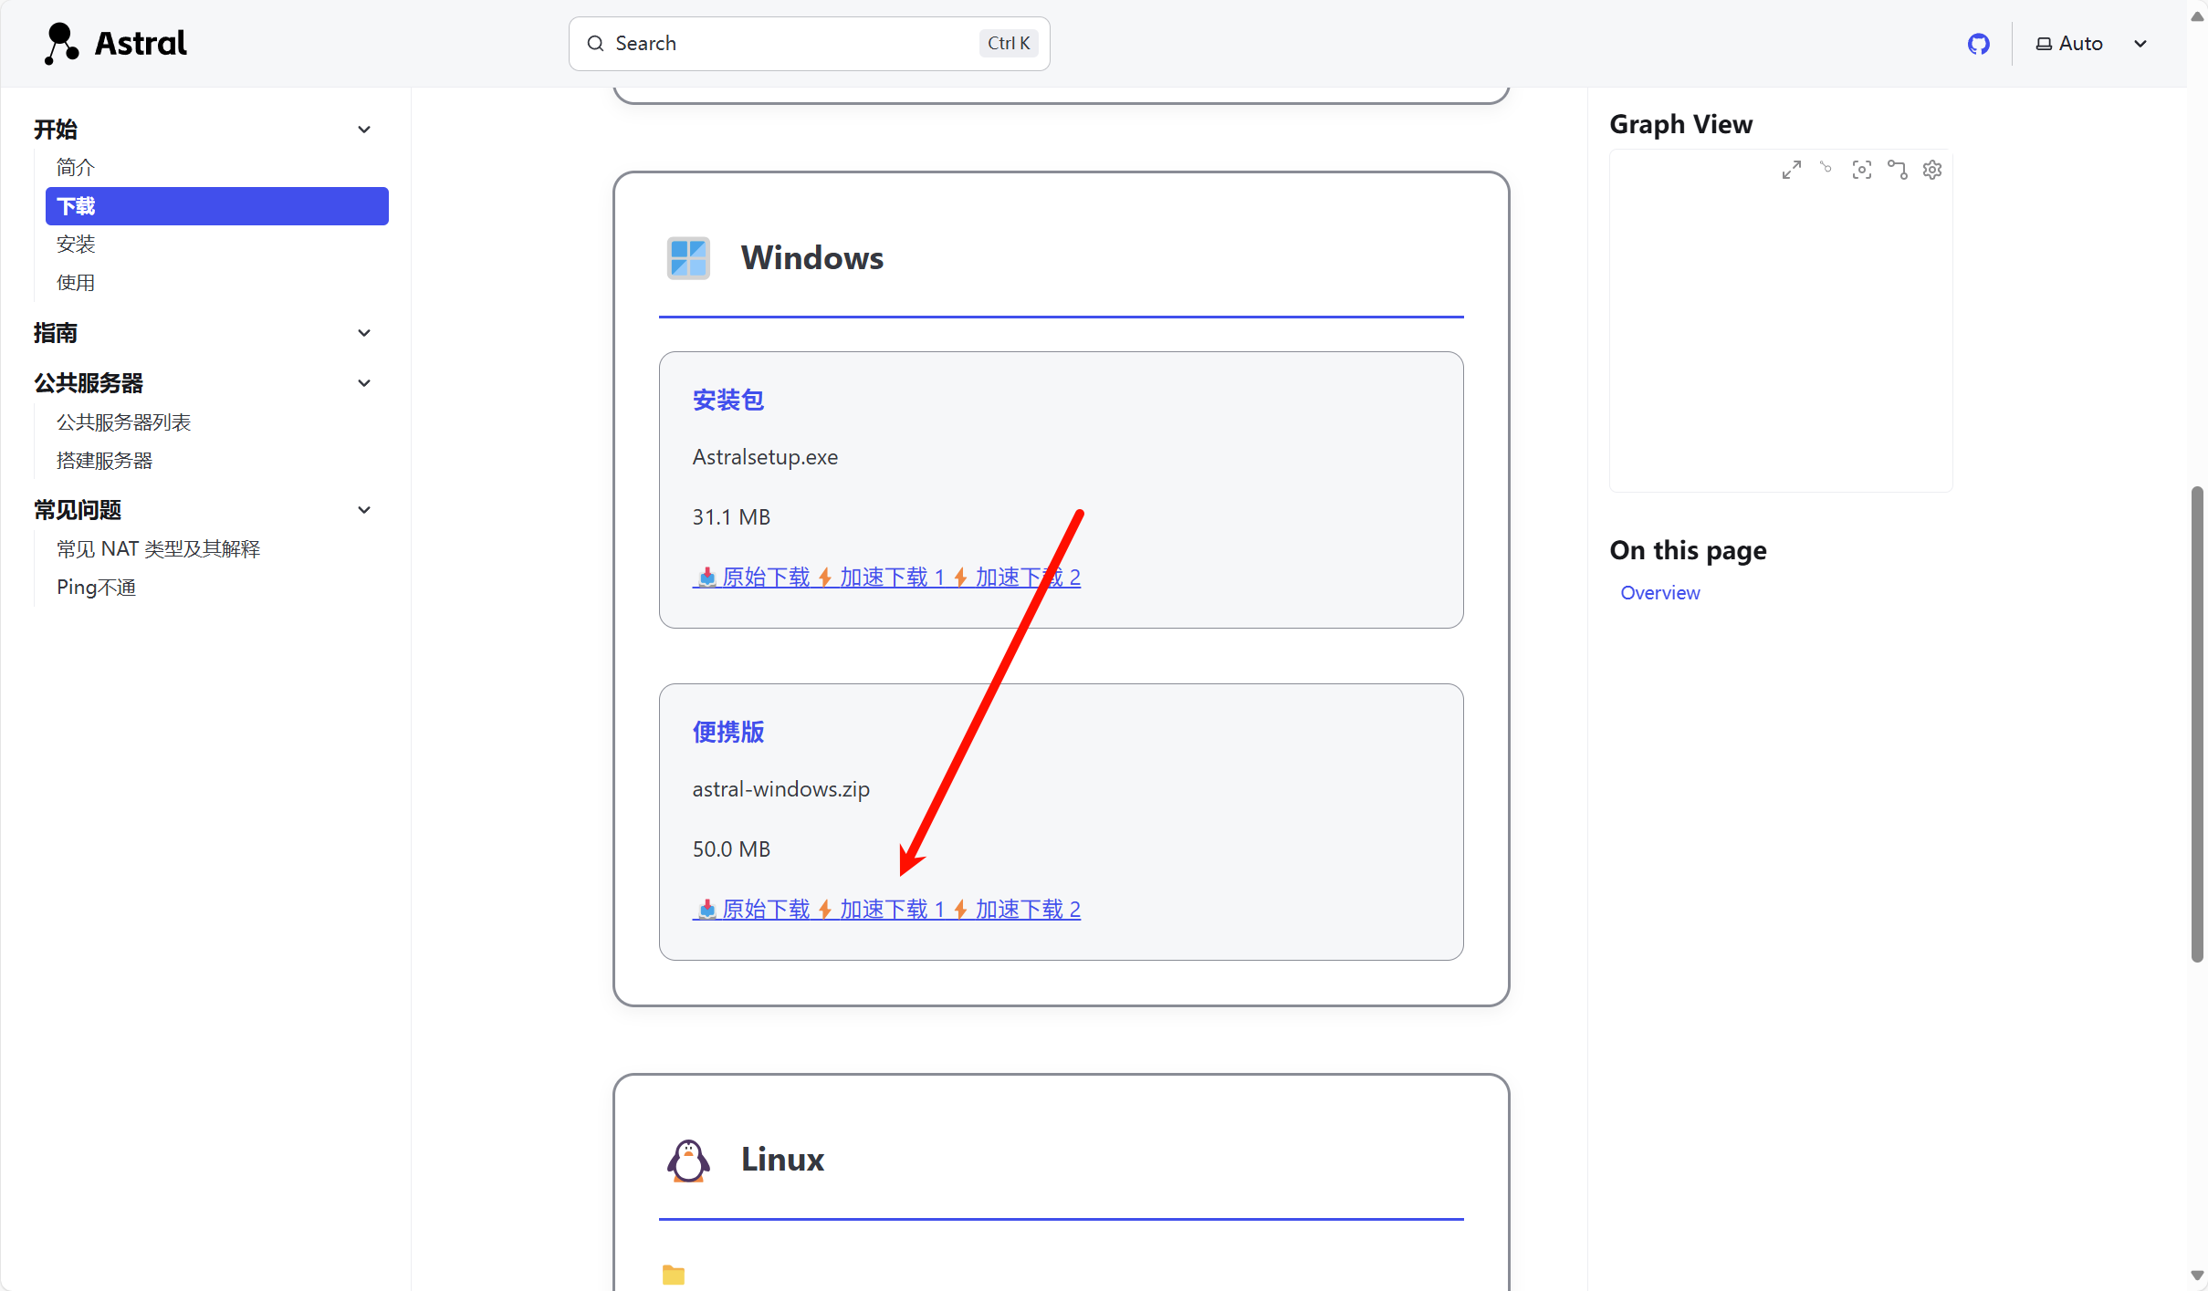Screen dimensions: 2208x1291
Task: Click the 50.0 MB size text
Action: click(731, 849)
